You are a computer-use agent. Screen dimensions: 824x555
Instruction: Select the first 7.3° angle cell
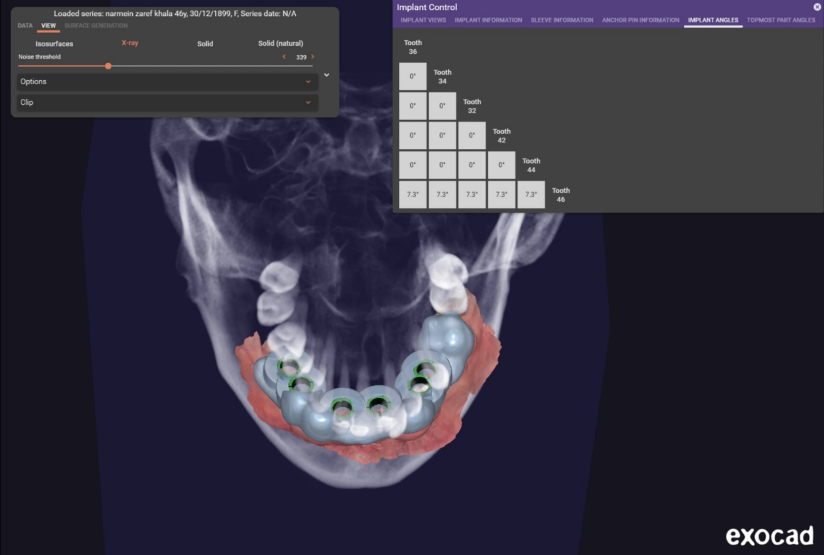point(413,194)
